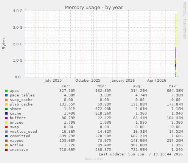The width and height of the screenshot is (188, 163).
Task: Click the red swap legend swatch
Action: [6, 127]
